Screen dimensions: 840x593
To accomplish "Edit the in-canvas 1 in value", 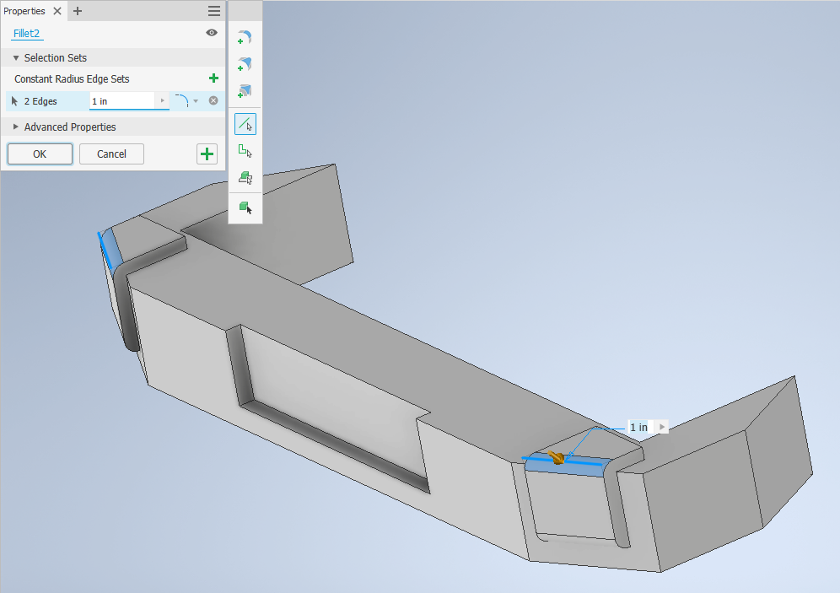I will click(x=639, y=427).
